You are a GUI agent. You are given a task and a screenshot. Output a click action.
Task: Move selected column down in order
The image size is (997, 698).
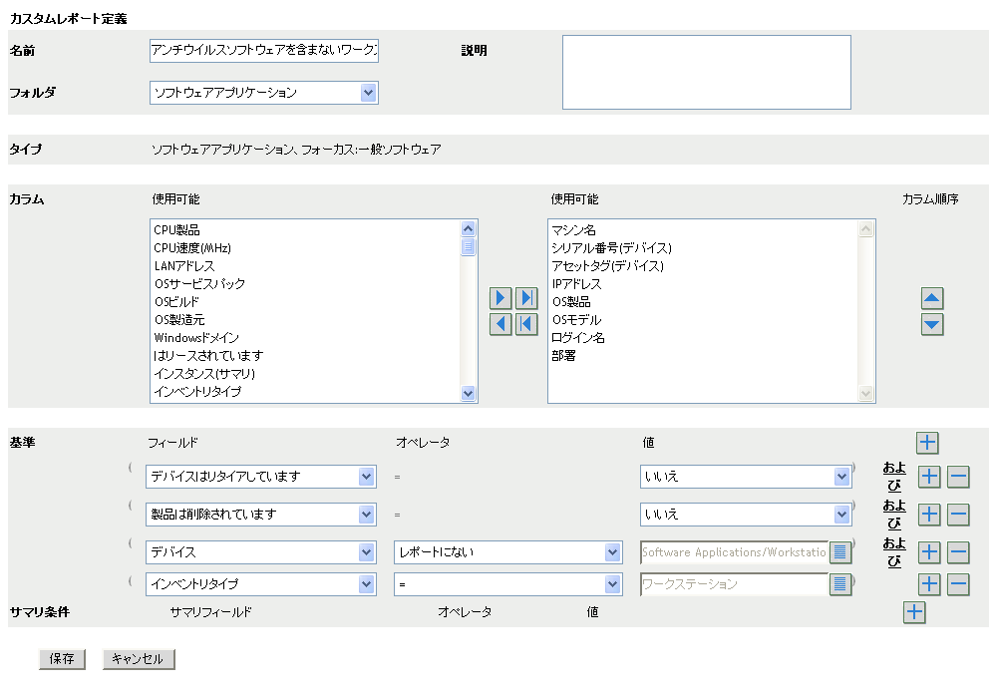tap(932, 324)
